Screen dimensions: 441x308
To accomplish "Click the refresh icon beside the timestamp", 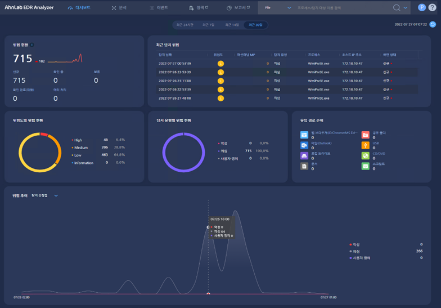I will (x=433, y=25).
